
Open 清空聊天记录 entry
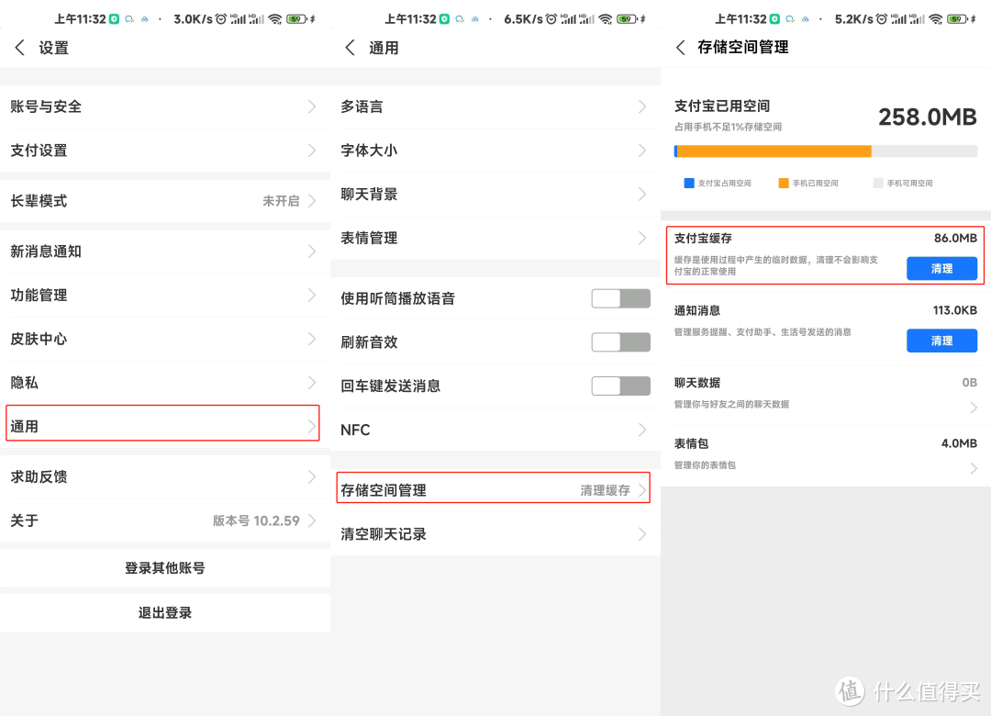pos(495,534)
